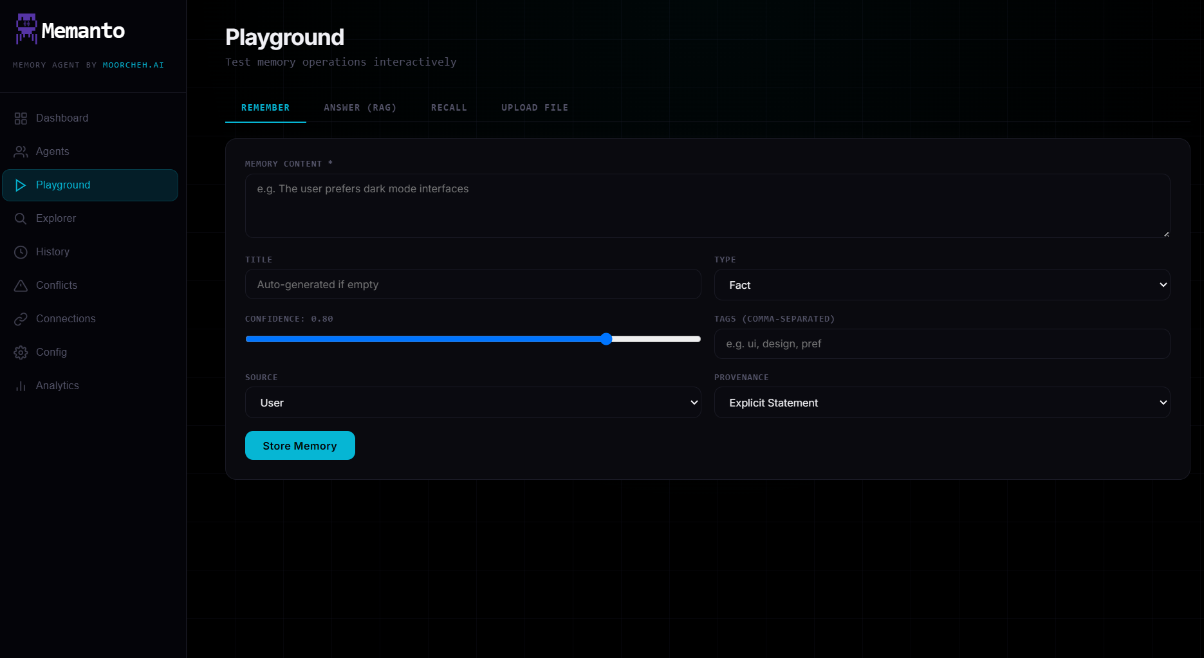Focus the Tags comma-separated input
This screenshot has width=1204, height=658.
pyautogui.click(x=942, y=343)
